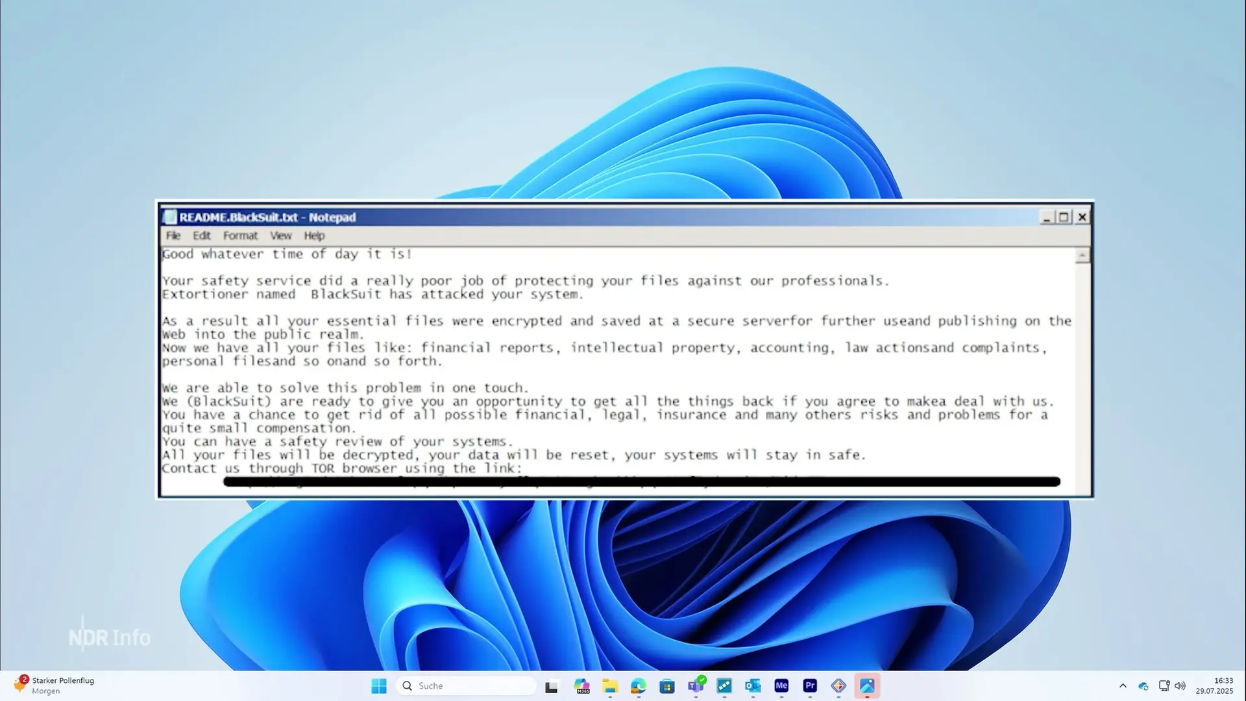The height and width of the screenshot is (701, 1246).
Task: Click the Suche search box in taskbar
Action: click(466, 686)
